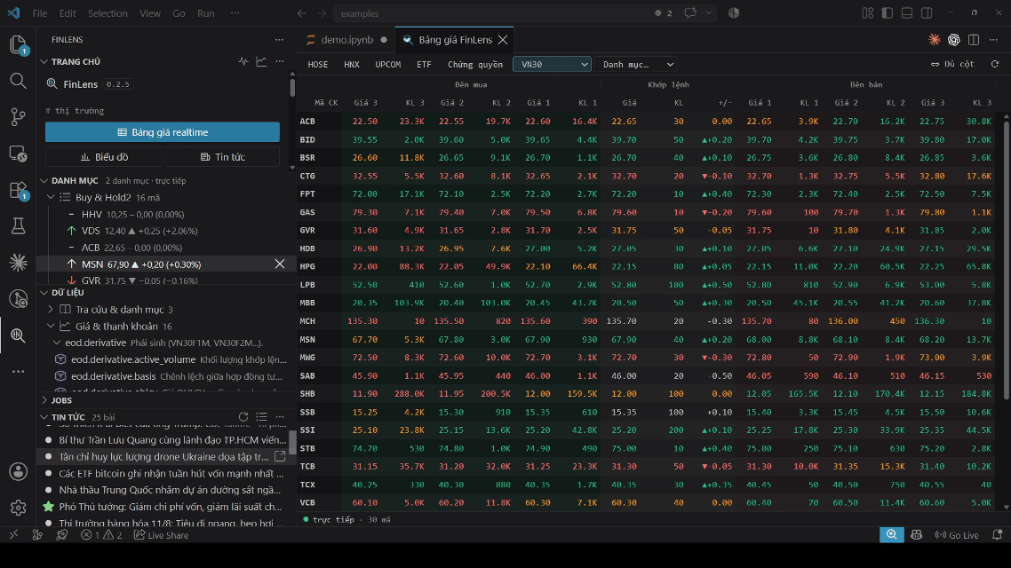This screenshot has width=1011, height=568.
Task: Toggle primary side bar layout button
Action: (888, 13)
